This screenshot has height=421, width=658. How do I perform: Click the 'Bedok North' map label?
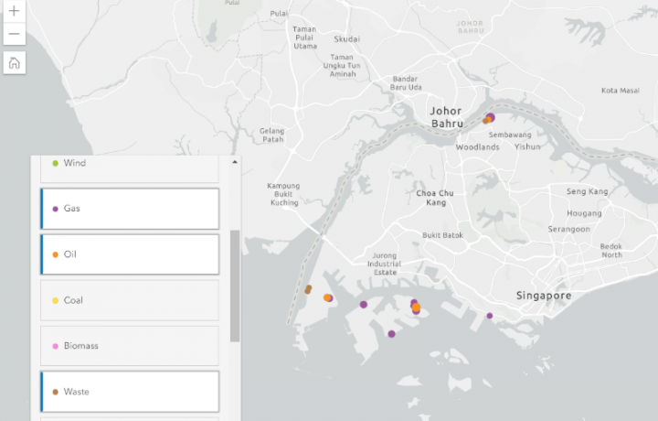[611, 251]
